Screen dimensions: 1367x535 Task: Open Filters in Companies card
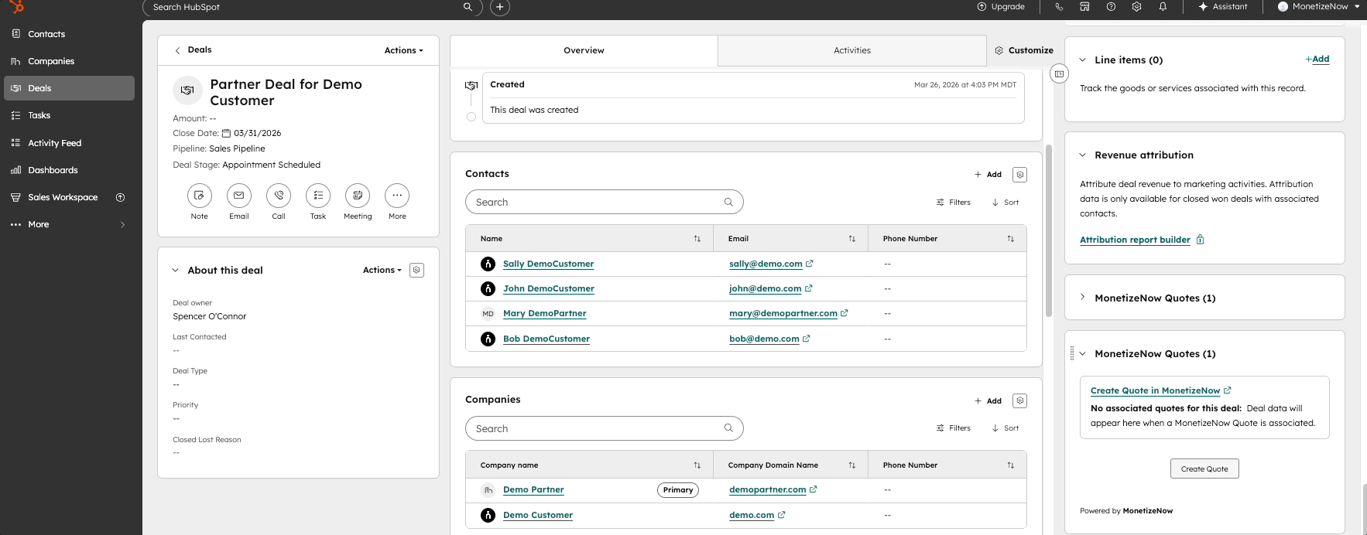pyautogui.click(x=954, y=428)
